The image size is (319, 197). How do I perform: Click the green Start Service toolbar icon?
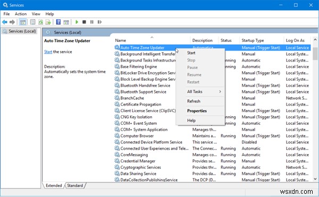[x=77, y=22]
